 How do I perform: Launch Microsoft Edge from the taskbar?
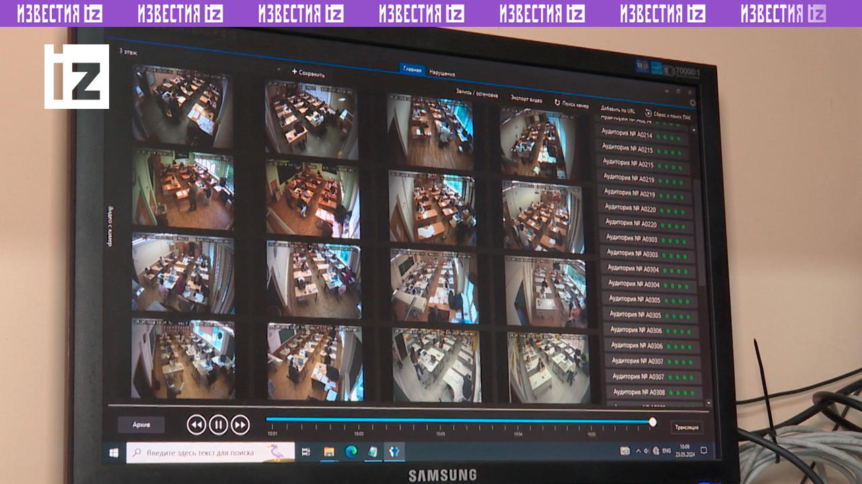point(350,452)
